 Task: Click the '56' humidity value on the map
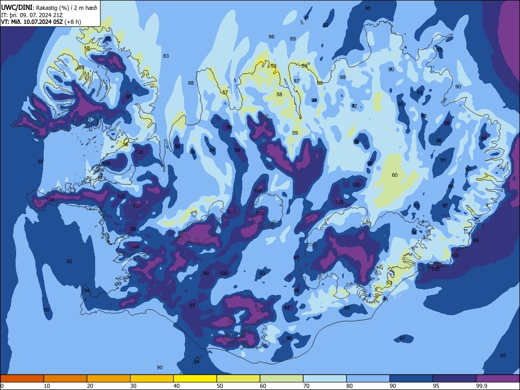[x=125, y=145]
